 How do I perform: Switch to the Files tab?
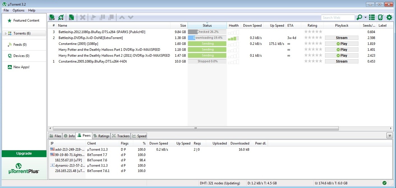point(55,136)
